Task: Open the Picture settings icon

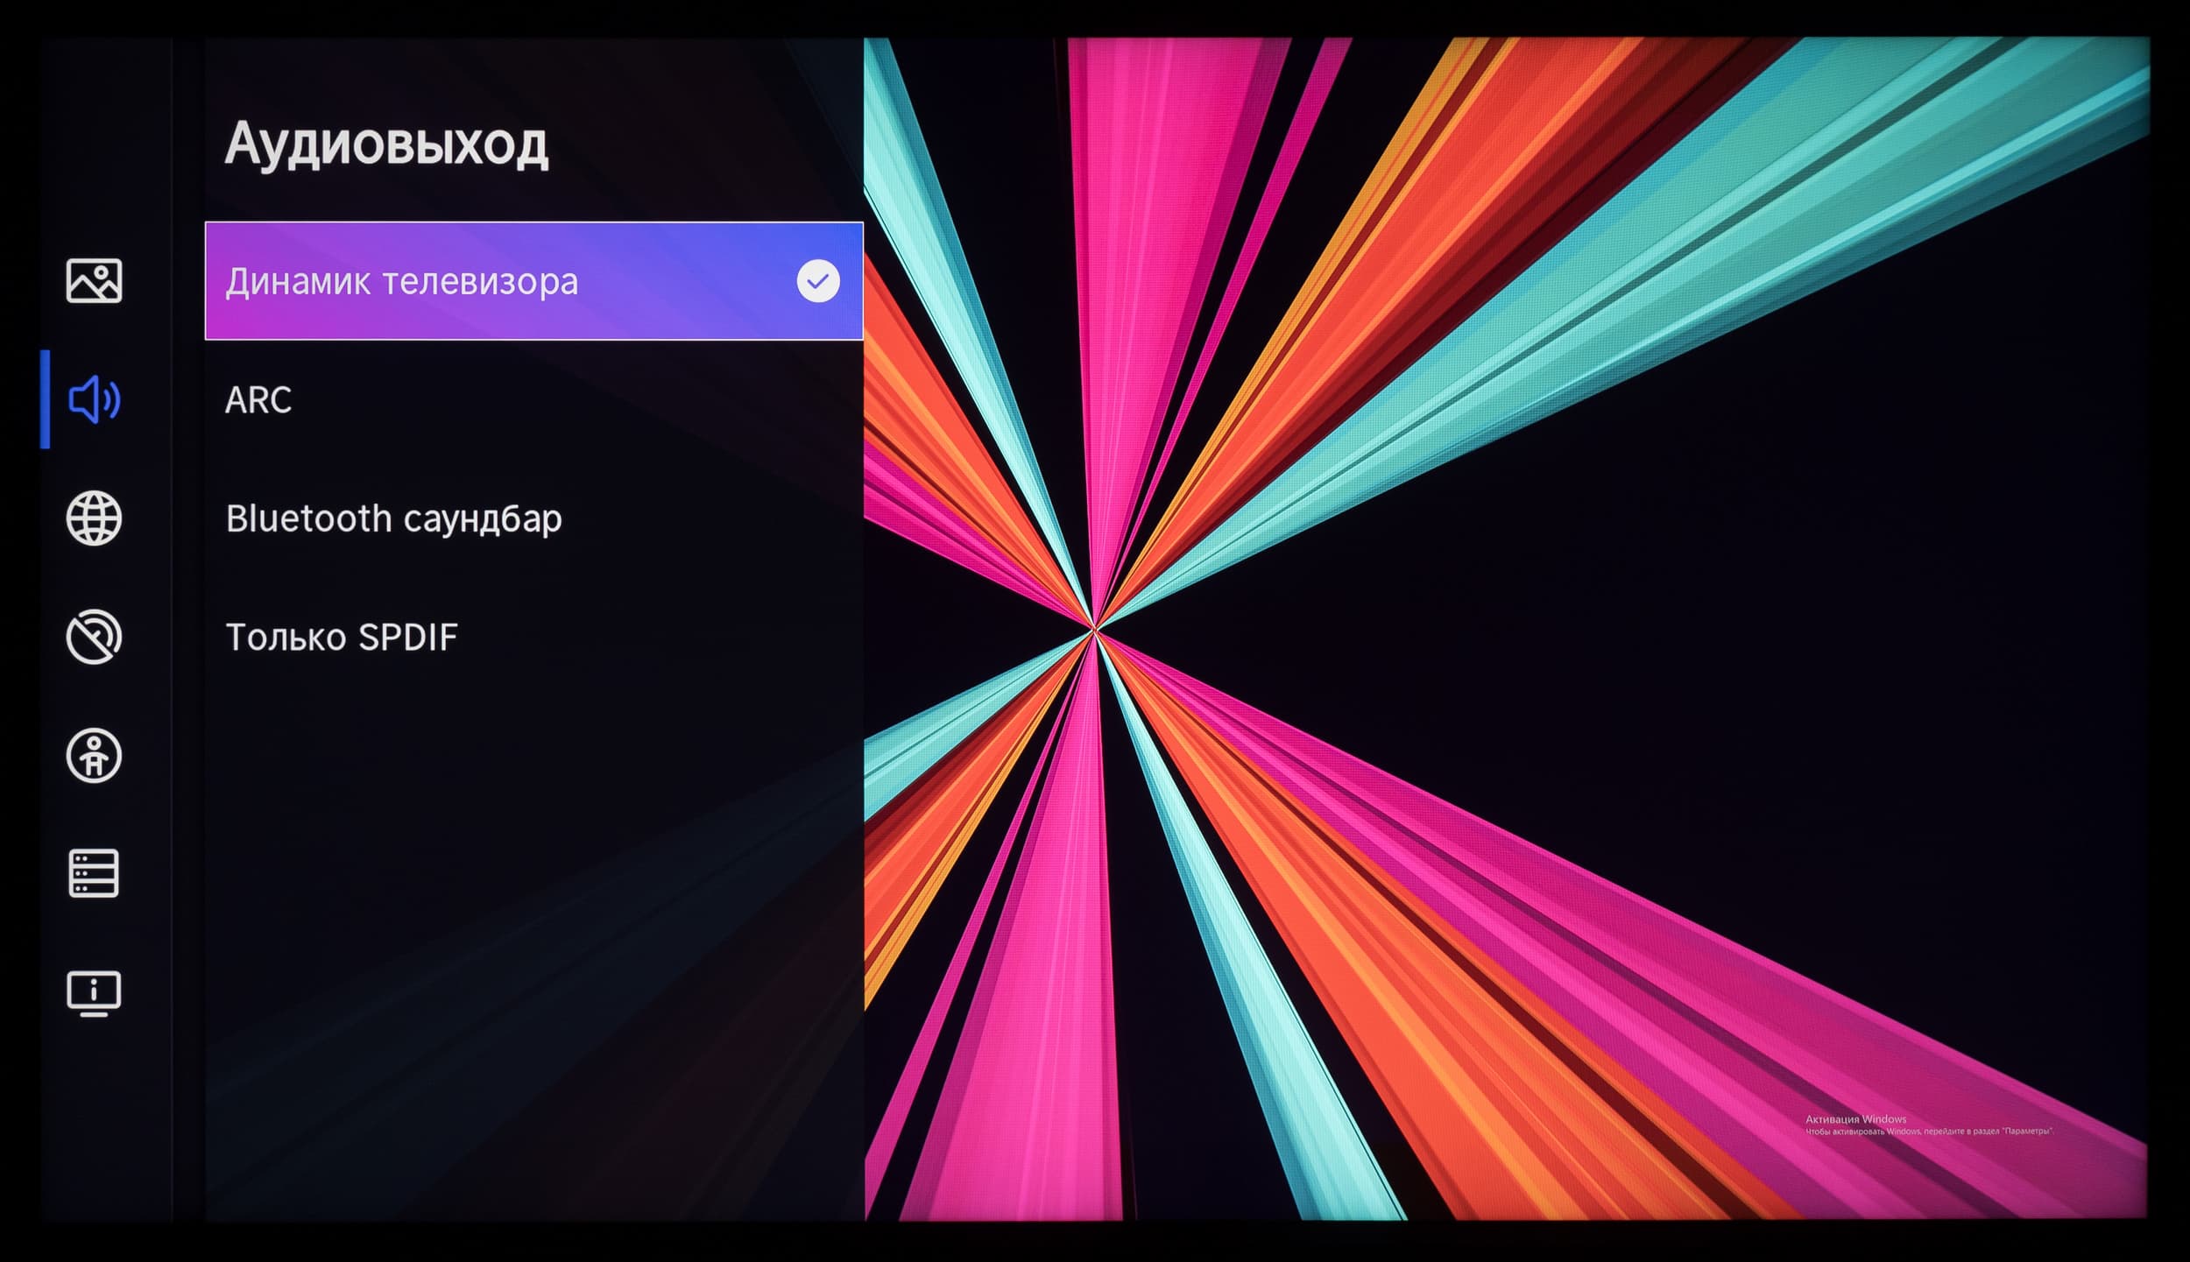Action: (94, 281)
